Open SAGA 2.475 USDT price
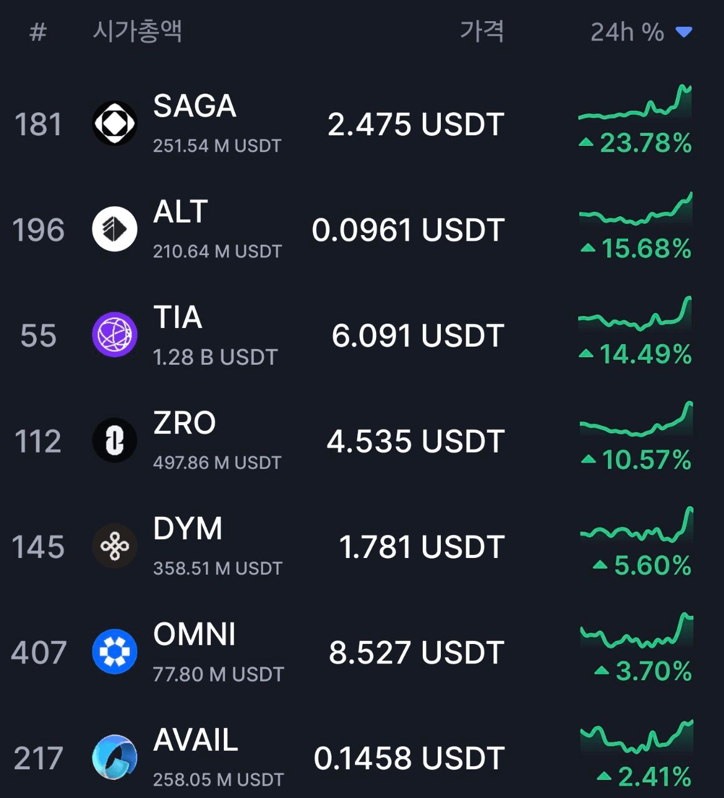This screenshot has width=724, height=798. (x=416, y=124)
